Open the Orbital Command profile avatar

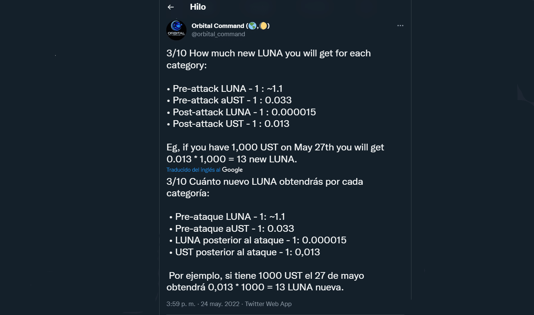coord(176,30)
